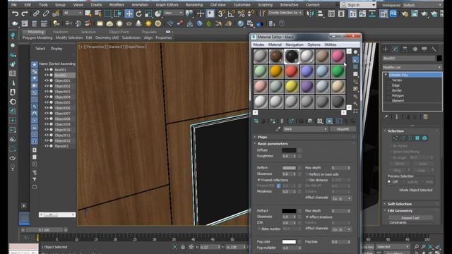Screen dimensions: 452x254
Task: Collapse the Basic parameters rollout
Action: (x=273, y=144)
